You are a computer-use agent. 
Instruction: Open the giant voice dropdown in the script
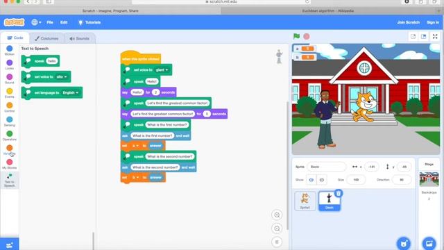click(x=162, y=69)
